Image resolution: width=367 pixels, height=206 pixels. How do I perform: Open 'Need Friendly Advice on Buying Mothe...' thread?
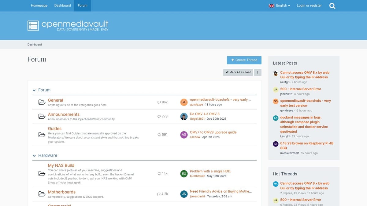coord(221,191)
